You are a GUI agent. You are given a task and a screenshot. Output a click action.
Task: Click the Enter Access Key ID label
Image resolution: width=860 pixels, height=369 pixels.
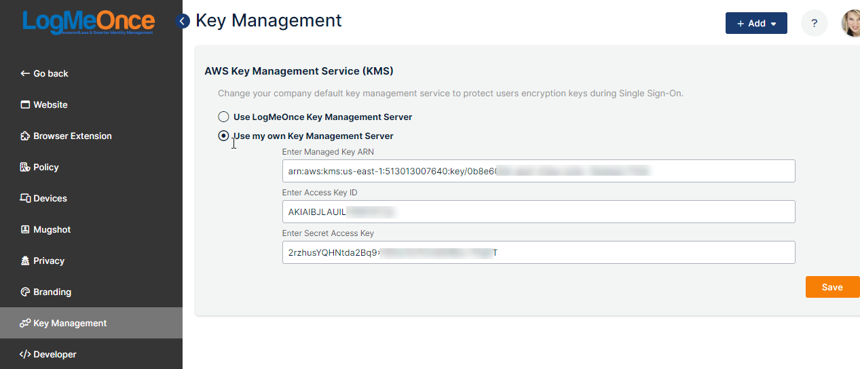tap(320, 193)
